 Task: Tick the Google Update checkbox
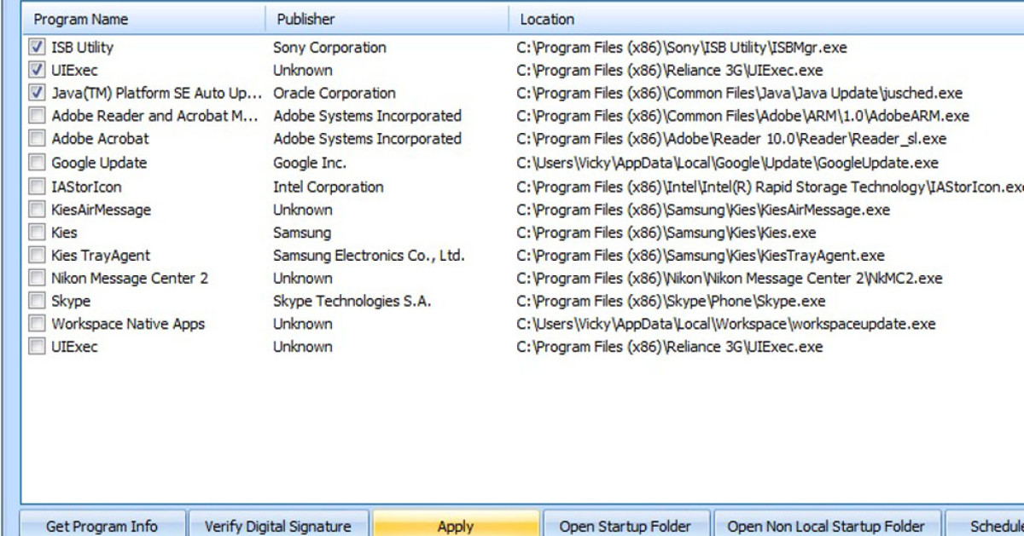tap(37, 163)
